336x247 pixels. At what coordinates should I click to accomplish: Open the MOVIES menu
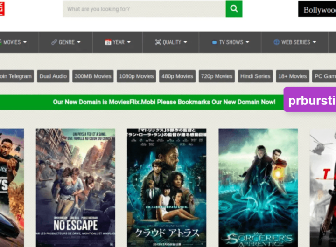point(19,42)
